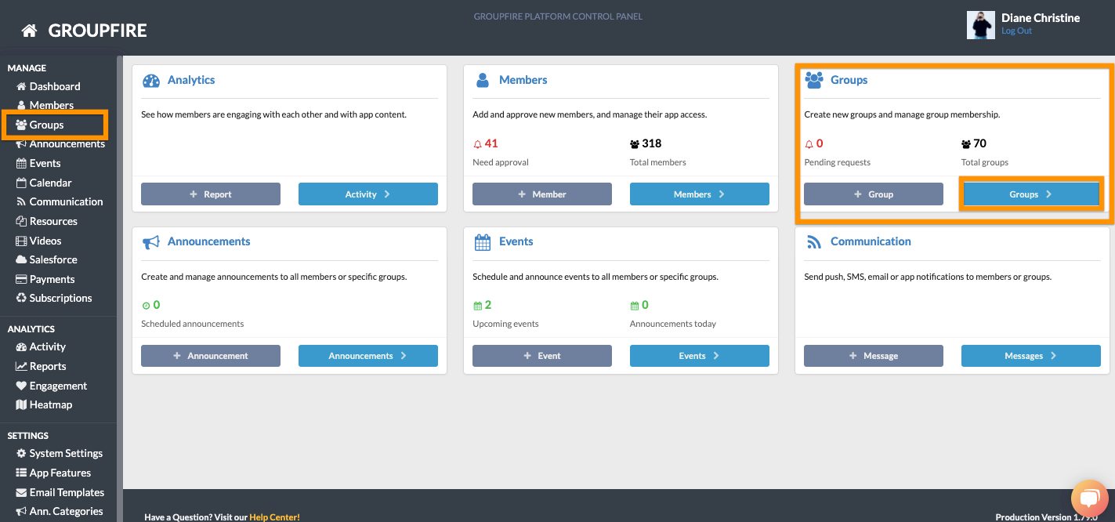Click the Announcements card title
The height and width of the screenshot is (522, 1115).
pyautogui.click(x=209, y=241)
